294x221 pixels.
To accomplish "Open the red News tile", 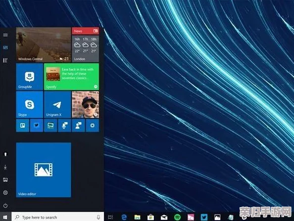I will (x=85, y=31).
